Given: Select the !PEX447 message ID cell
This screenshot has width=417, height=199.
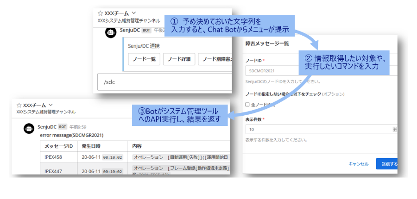Looking at the screenshot, I should (x=59, y=169).
